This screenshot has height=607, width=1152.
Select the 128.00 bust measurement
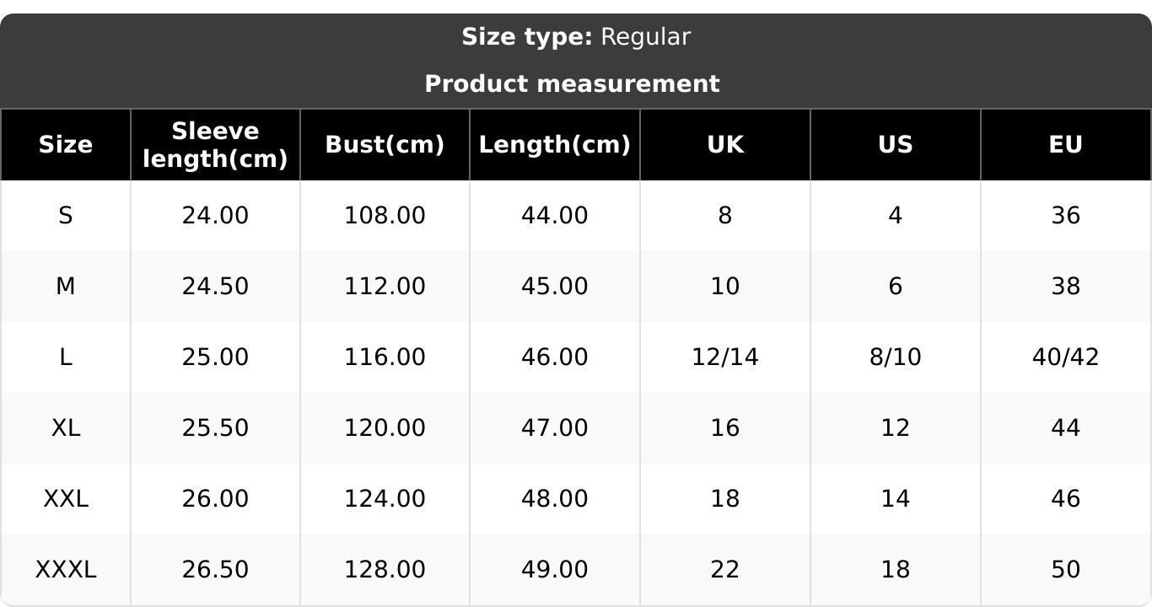(x=385, y=570)
